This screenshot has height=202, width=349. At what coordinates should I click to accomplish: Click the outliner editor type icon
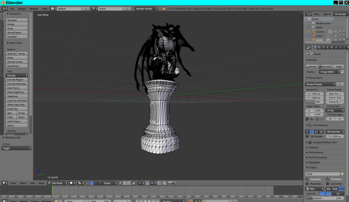[x=308, y=14]
